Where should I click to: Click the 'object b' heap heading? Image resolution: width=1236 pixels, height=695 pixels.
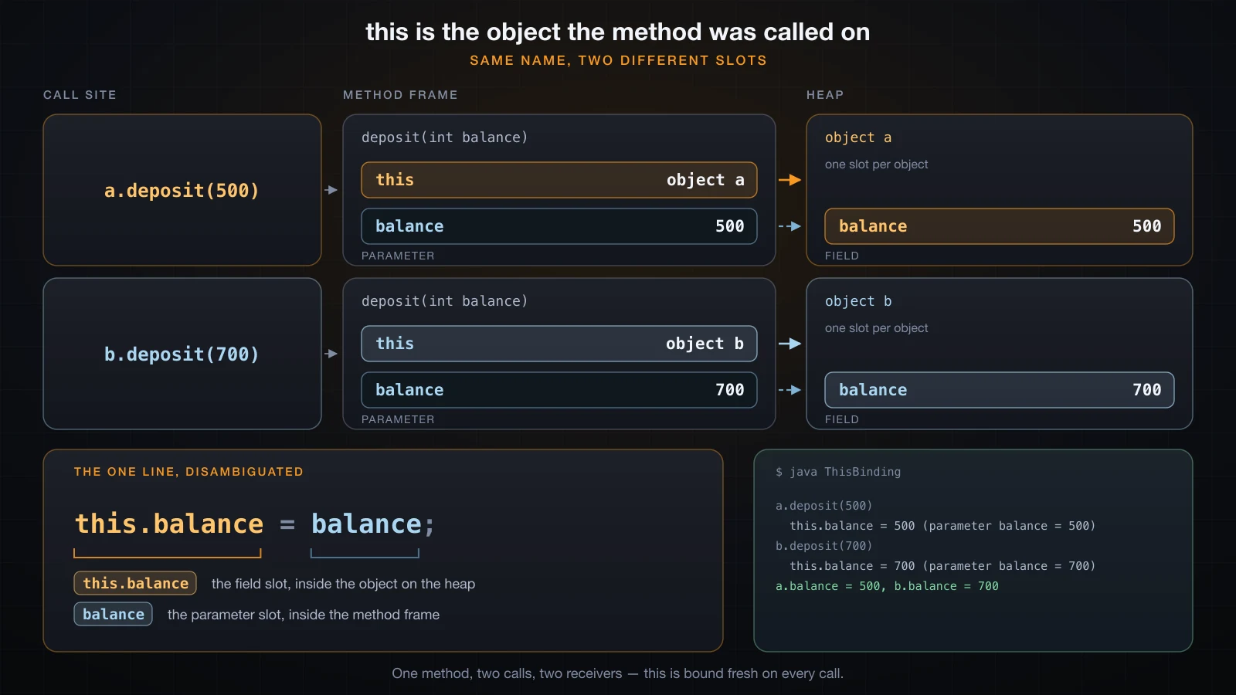pos(858,301)
